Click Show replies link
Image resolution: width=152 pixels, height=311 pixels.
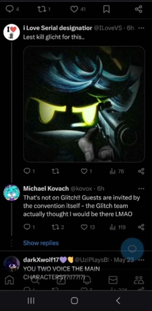click(x=41, y=243)
